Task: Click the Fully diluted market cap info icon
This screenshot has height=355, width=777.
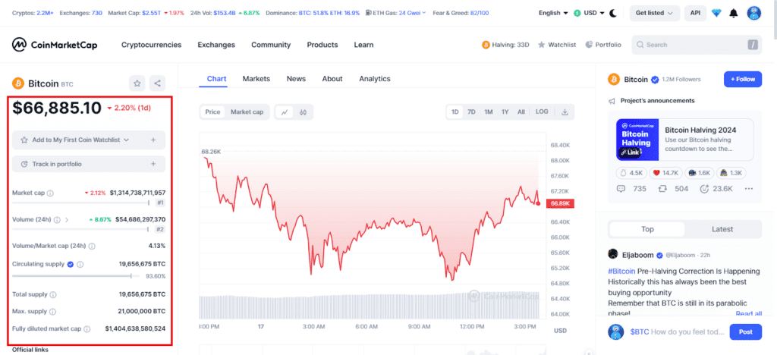Action: 87,328
